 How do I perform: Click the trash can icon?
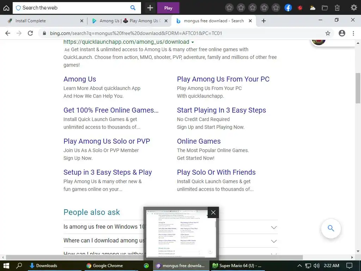(337, 8)
